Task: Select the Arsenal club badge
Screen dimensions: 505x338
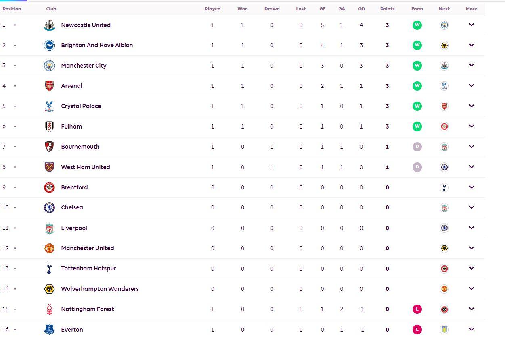Action: tap(49, 86)
